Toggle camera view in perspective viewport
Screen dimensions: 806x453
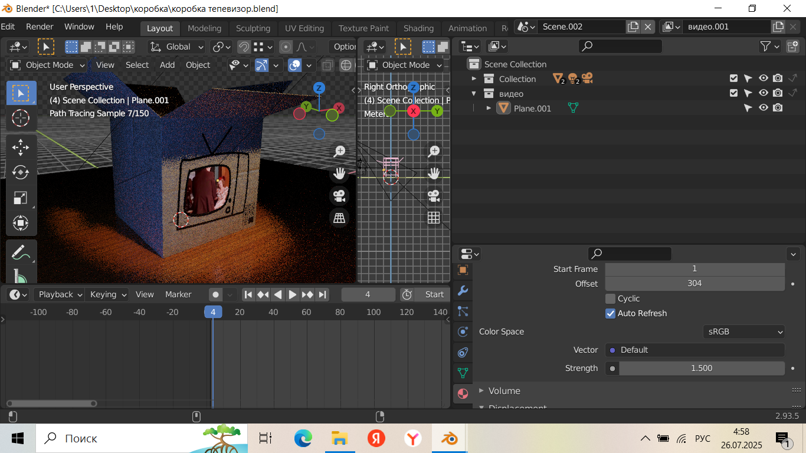pyautogui.click(x=339, y=196)
